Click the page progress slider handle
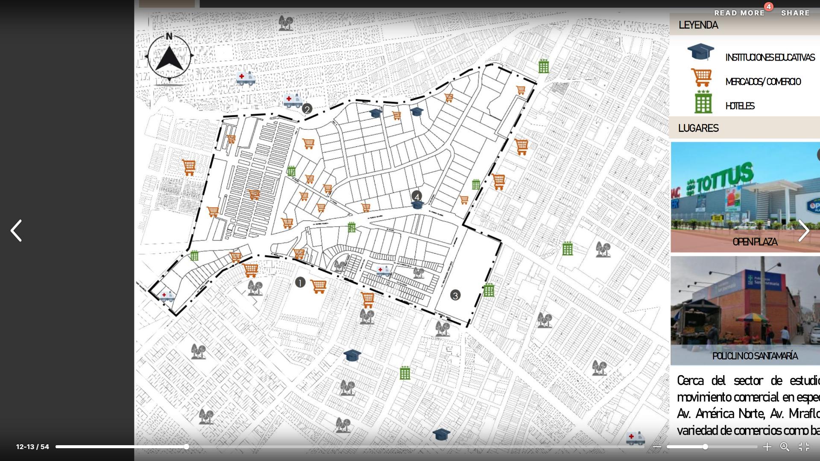The width and height of the screenshot is (820, 461). point(187,447)
